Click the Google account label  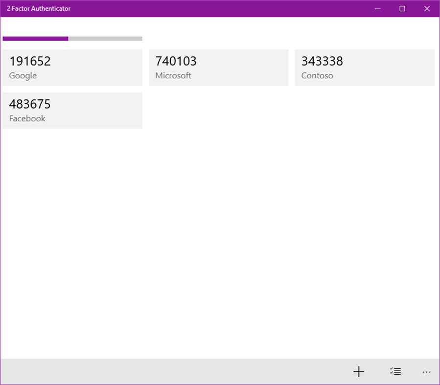pos(23,76)
